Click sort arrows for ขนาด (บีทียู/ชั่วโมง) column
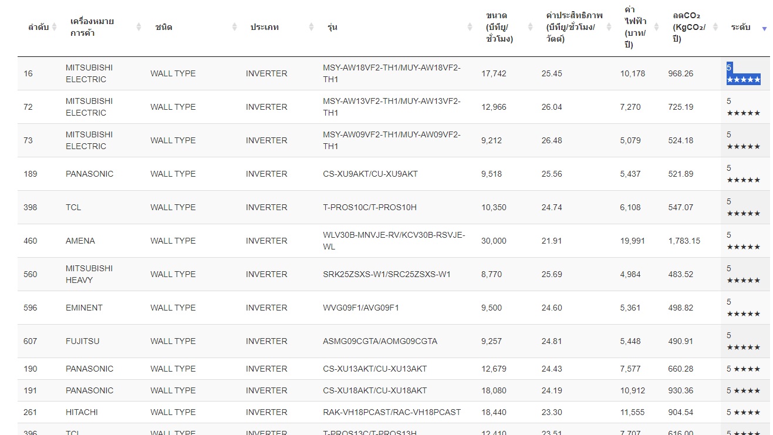The width and height of the screenshot is (773, 435). pyautogui.click(x=530, y=27)
